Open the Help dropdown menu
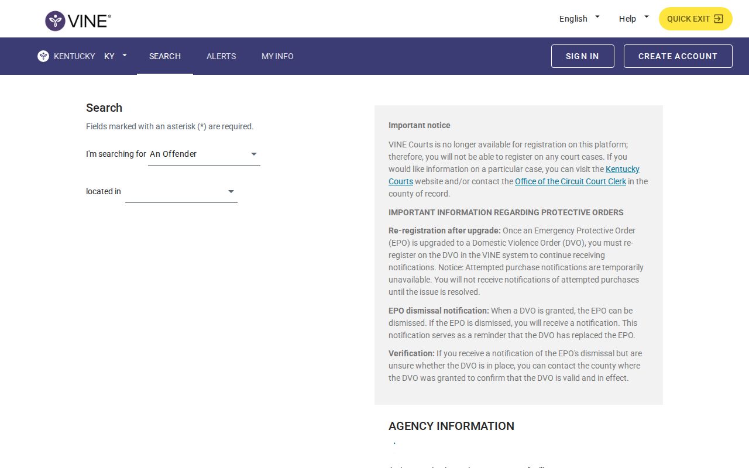Screen dimensions: 749x468 point(634,19)
